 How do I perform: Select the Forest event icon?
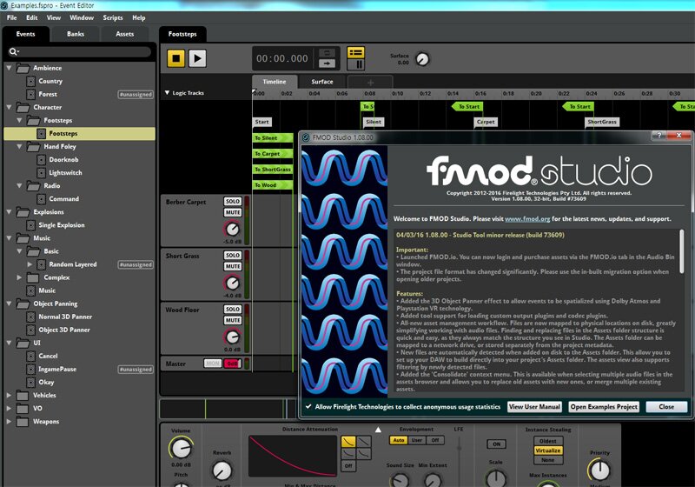pyautogui.click(x=30, y=94)
